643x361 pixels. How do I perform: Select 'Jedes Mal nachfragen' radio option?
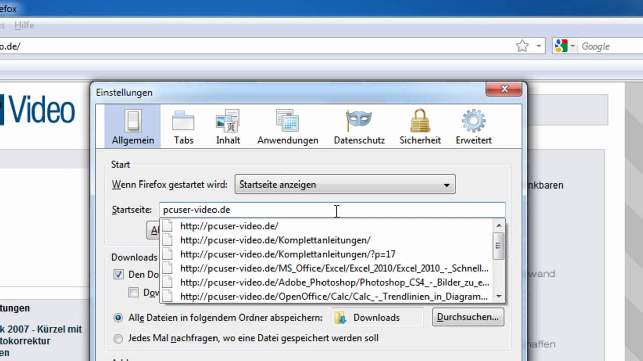click(118, 338)
